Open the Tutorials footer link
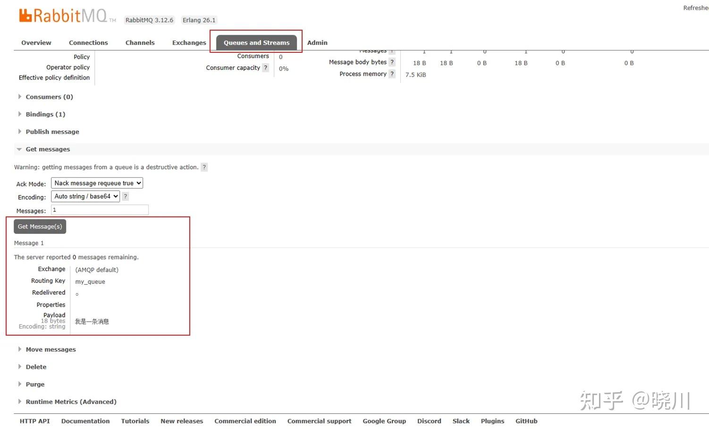 point(135,421)
